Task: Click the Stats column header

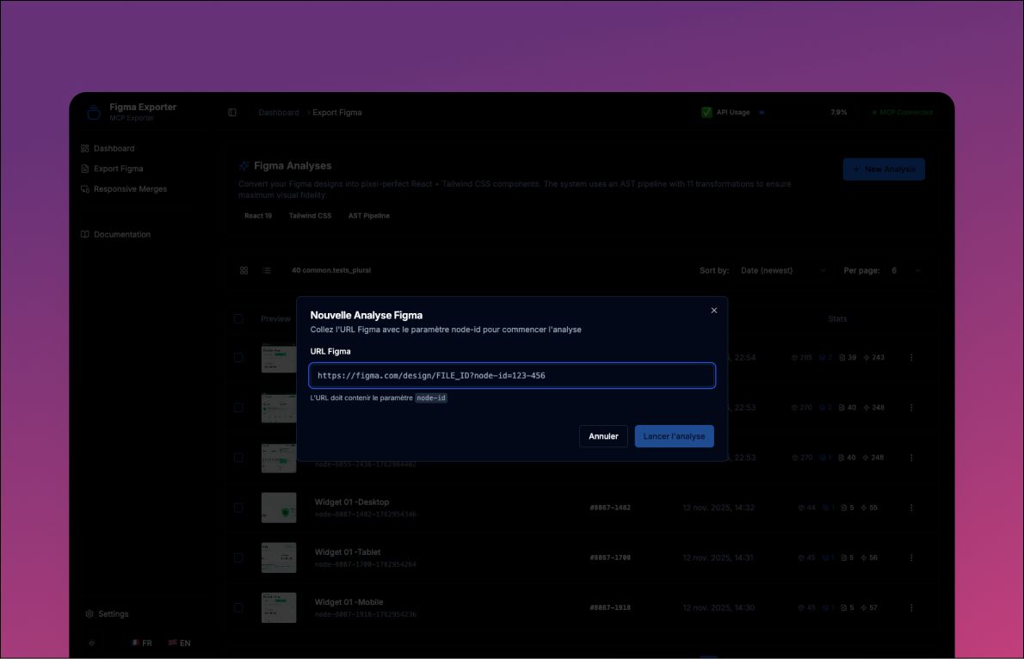Action: pyautogui.click(x=837, y=318)
